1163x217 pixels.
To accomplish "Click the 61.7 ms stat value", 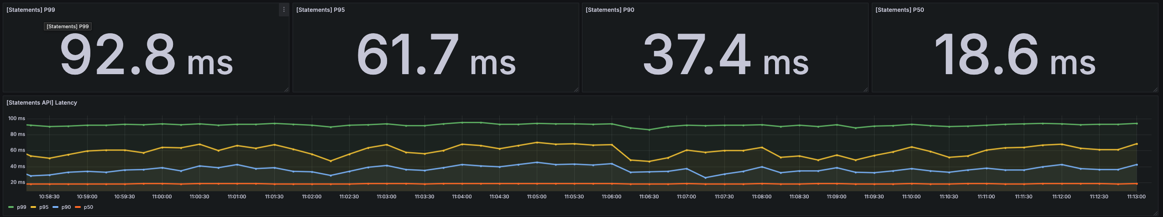I will point(436,56).
